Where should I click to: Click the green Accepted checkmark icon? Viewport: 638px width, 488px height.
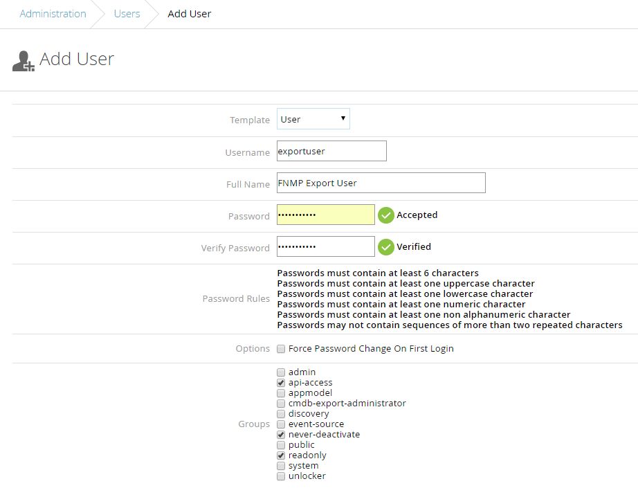tap(385, 215)
